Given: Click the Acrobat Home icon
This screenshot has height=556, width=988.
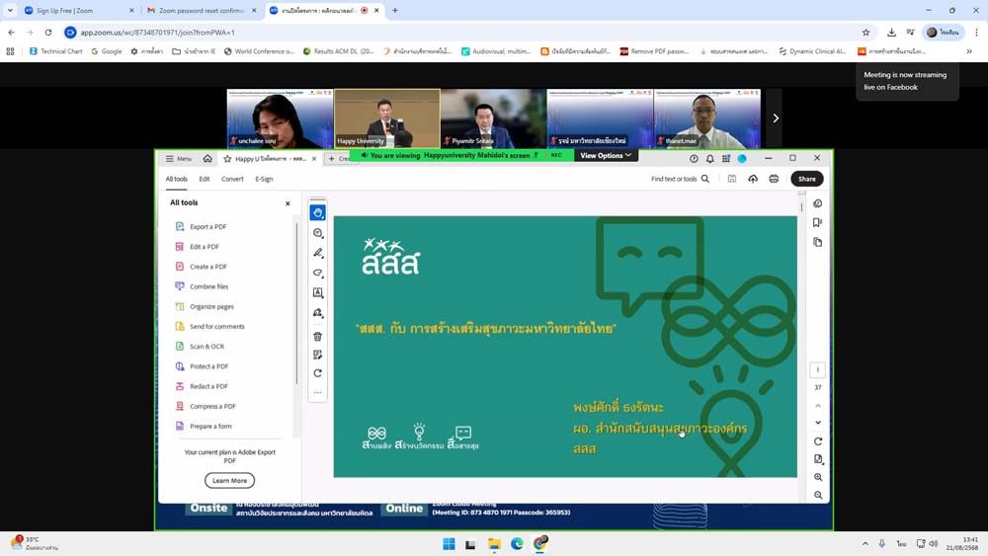Looking at the screenshot, I should coord(207,159).
